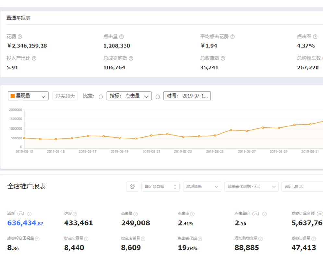Screen dimensions: 323x275
Task: Expand the 展现效果 dropdown
Action: pyautogui.click(x=202, y=186)
